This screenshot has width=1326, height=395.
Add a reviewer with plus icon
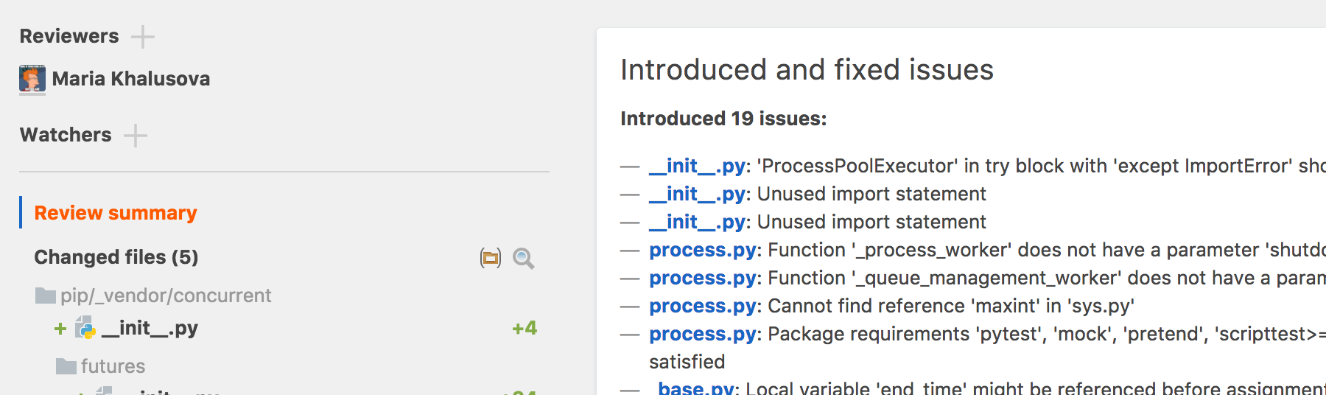143,37
